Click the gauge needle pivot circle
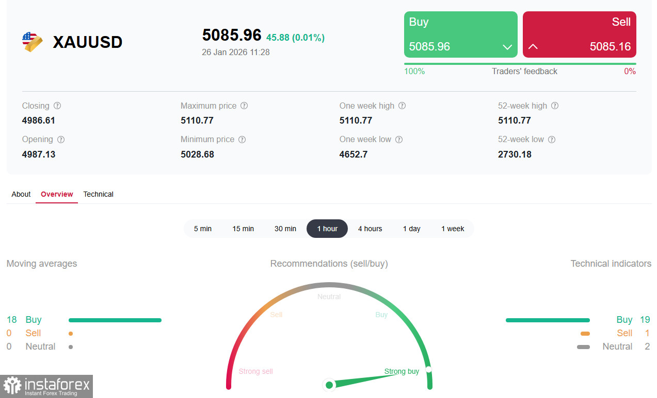Screen dimensions: 657x398 pyautogui.click(x=329, y=385)
